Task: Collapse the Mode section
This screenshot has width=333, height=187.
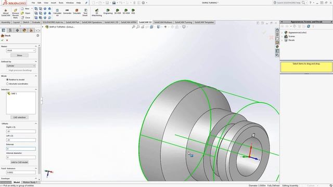Action: (36, 76)
